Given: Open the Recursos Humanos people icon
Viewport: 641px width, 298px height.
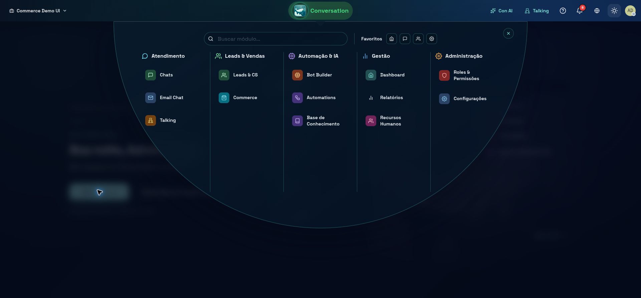Looking at the screenshot, I should click(371, 120).
